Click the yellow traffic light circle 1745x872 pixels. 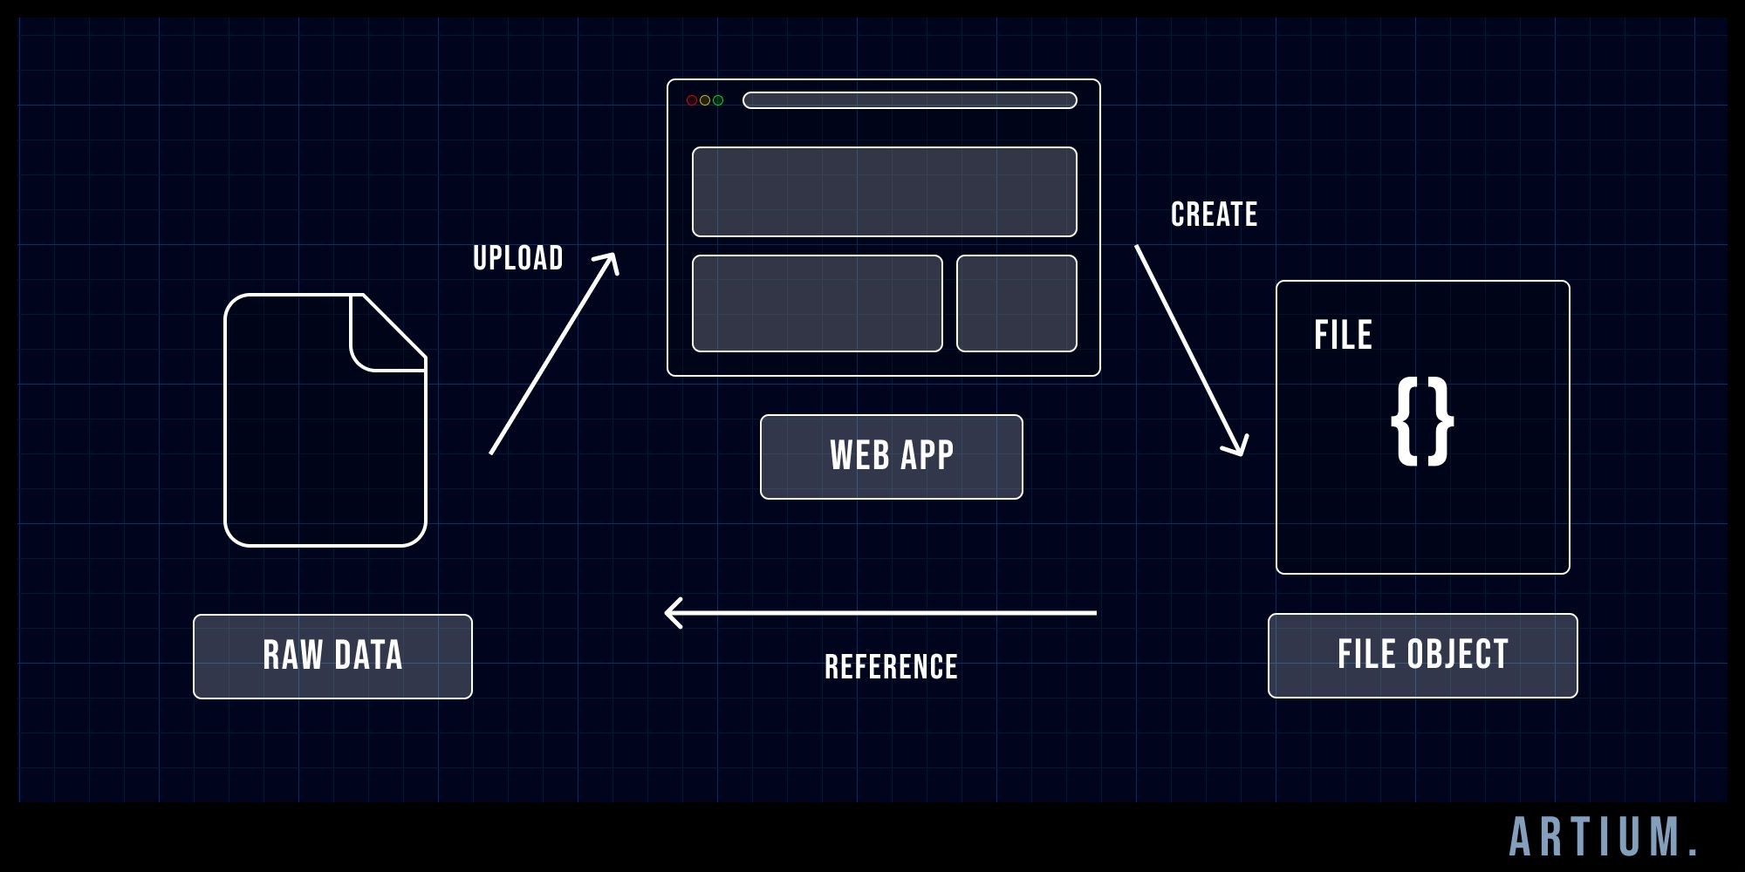tap(705, 101)
